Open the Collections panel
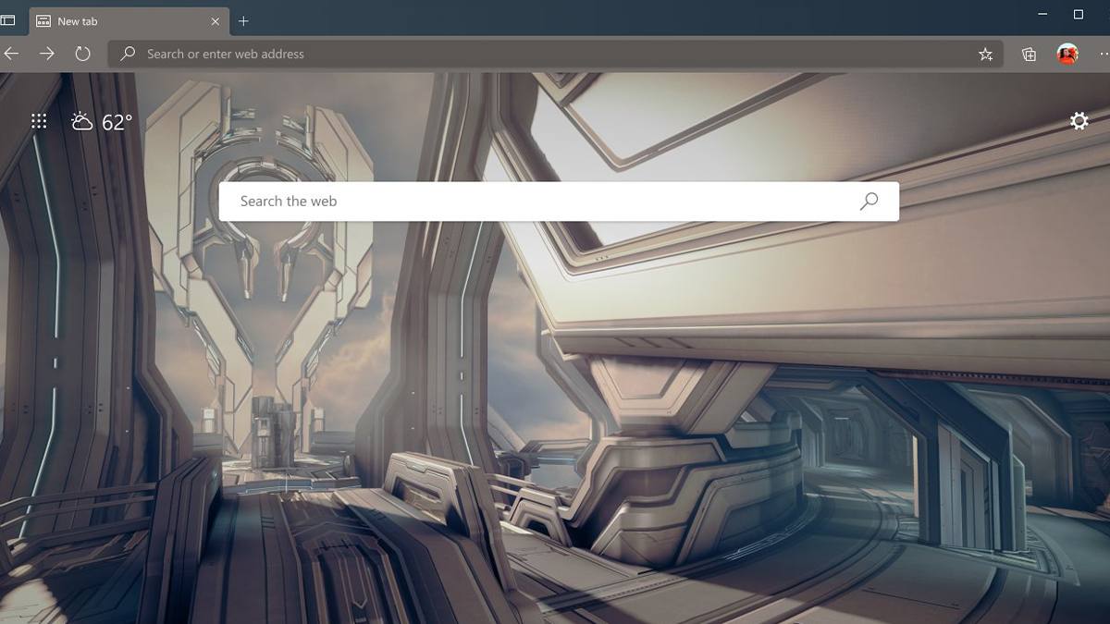The width and height of the screenshot is (1110, 624). coord(1029,55)
